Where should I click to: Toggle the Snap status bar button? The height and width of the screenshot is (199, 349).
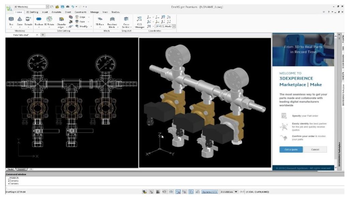point(152,192)
